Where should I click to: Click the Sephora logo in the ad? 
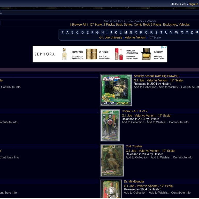pyautogui.click(x=45, y=54)
